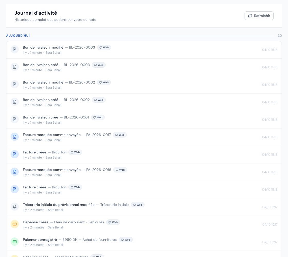Click 'Paiement enregistré' title
288x257 pixels.
click(x=40, y=240)
